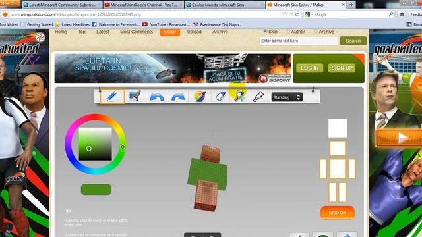Click the 'Enter some text here' search field
Screen dimensions: 422x237
coord(299,41)
